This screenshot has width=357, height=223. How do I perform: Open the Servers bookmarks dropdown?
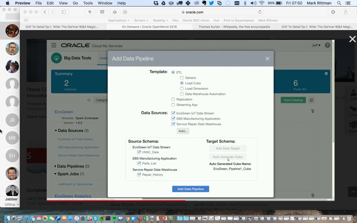click(x=141, y=20)
